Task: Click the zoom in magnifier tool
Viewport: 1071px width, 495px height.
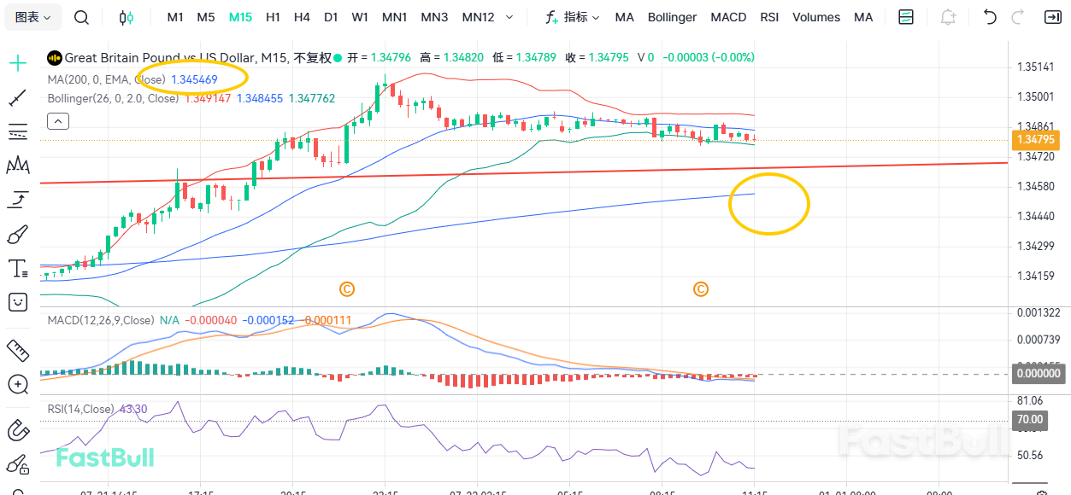Action: [x=18, y=384]
